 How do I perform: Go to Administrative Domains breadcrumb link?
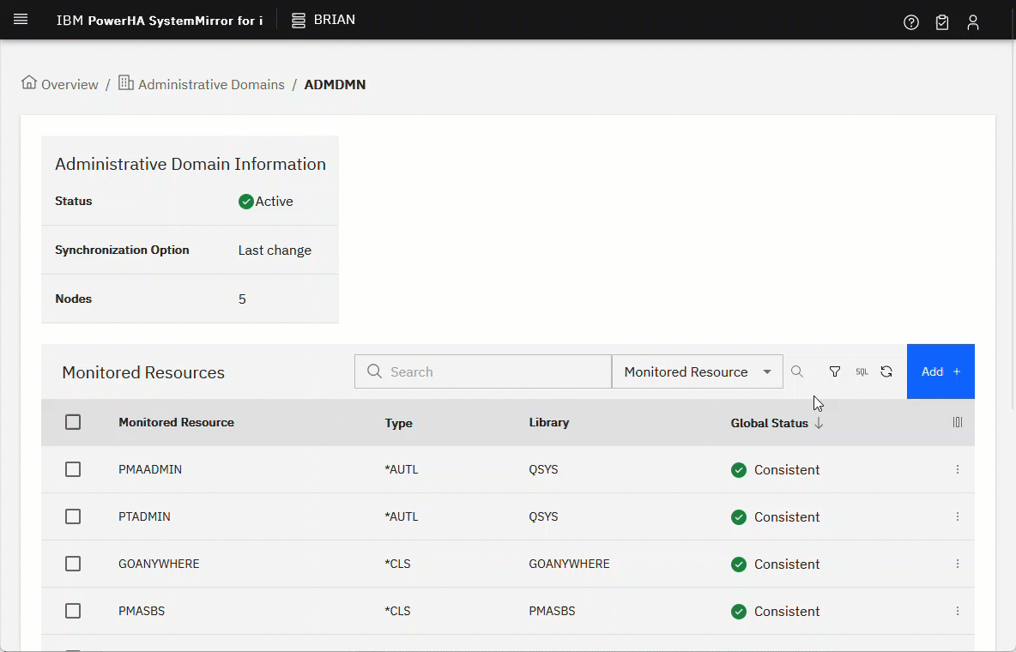211,84
